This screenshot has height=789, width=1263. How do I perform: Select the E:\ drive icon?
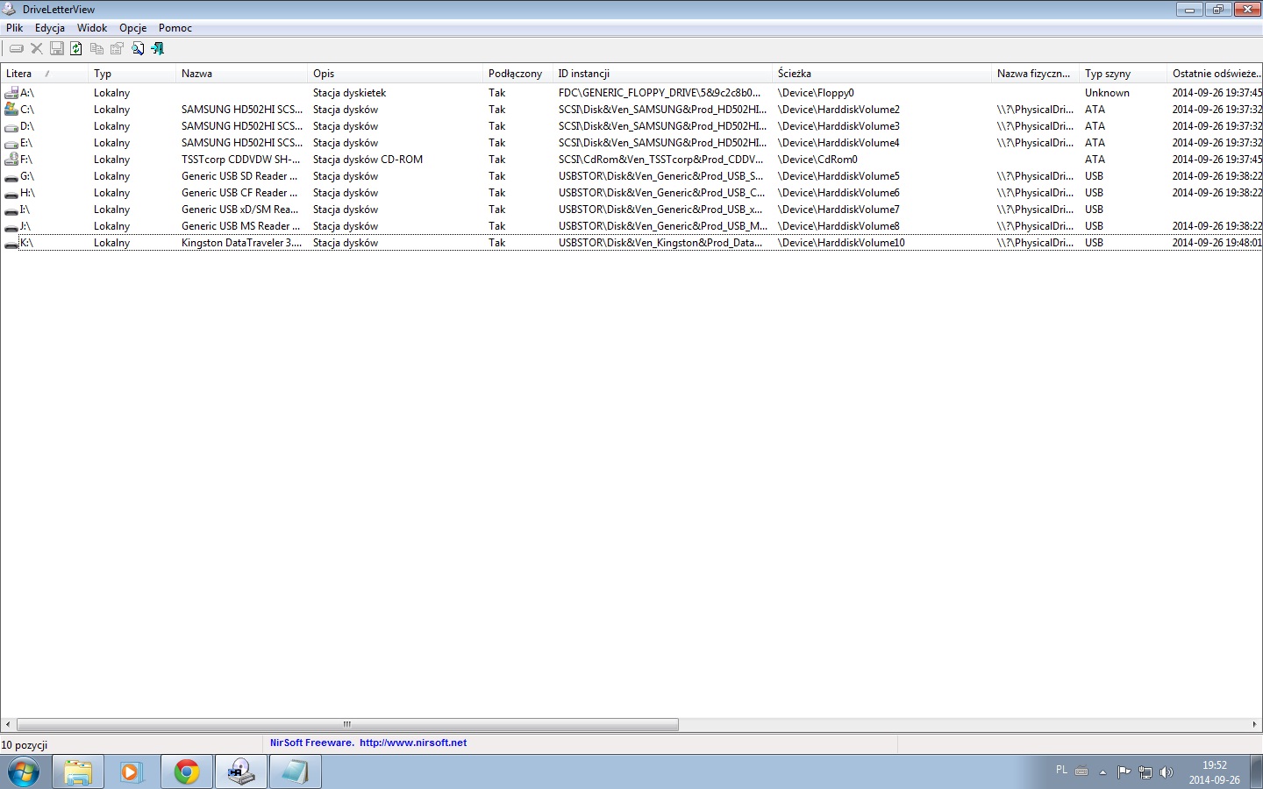tap(11, 143)
